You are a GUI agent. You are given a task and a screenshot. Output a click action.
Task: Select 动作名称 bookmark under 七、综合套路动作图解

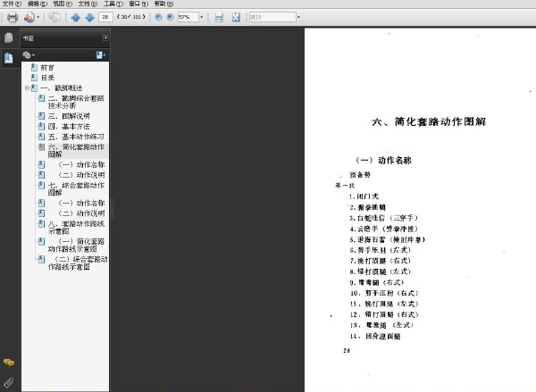tap(81, 203)
